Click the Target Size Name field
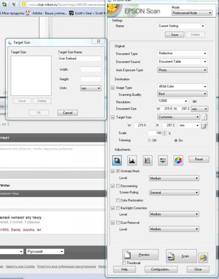Screen dimensions: 219x279 [x=80, y=59]
